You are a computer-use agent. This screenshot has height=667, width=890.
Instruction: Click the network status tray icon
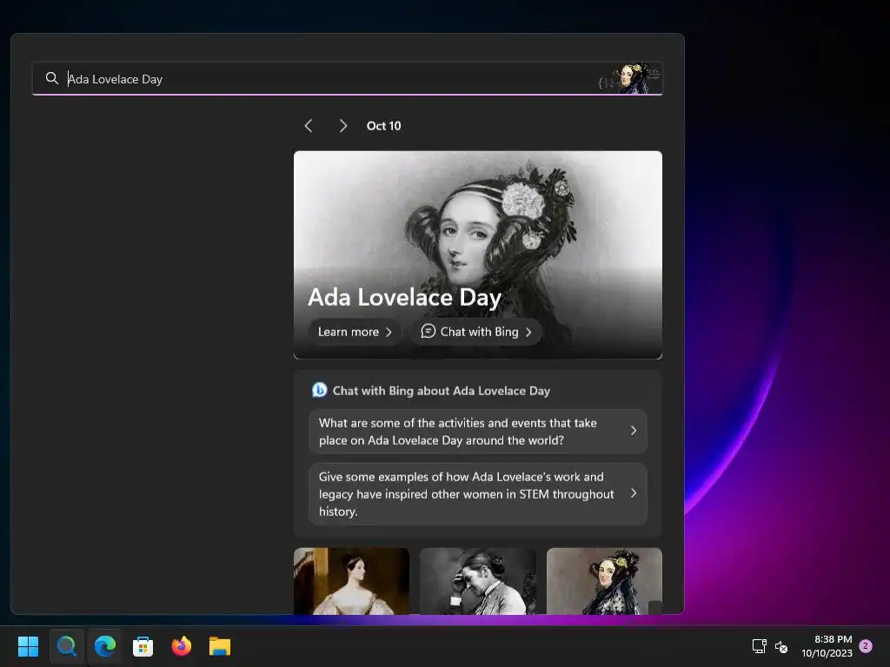coord(759,646)
